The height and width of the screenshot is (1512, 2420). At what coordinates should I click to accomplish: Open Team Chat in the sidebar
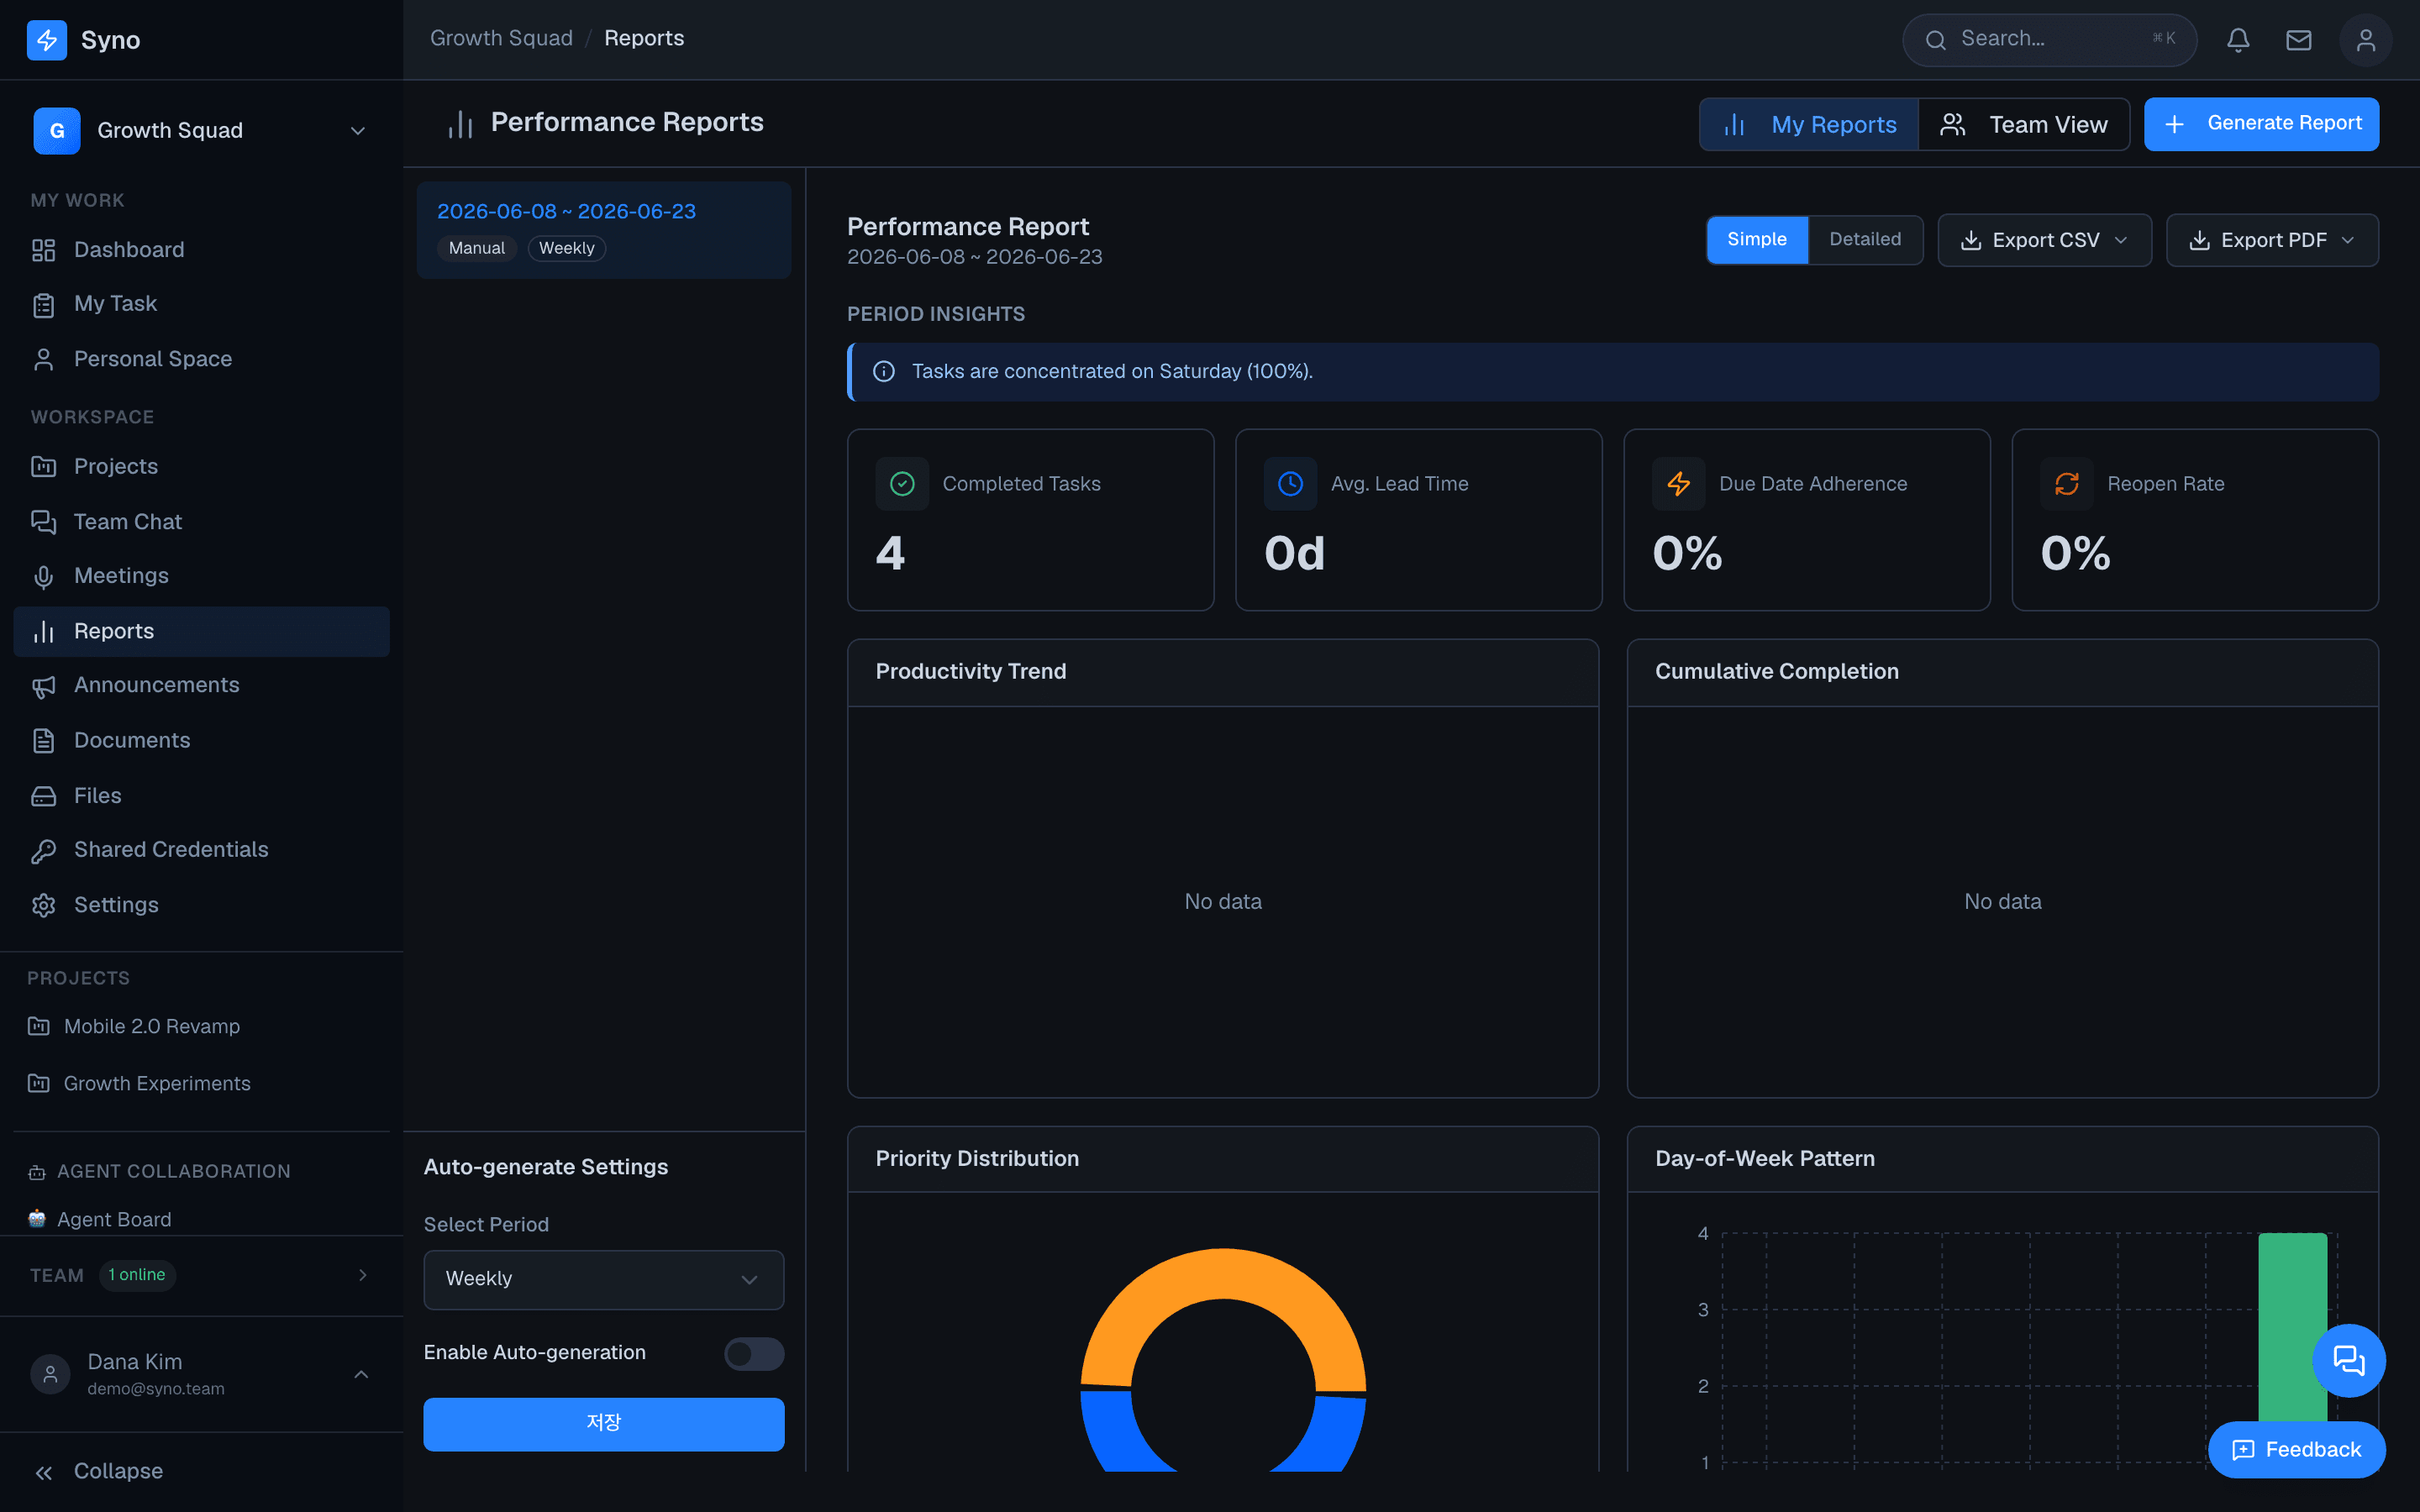coord(202,522)
